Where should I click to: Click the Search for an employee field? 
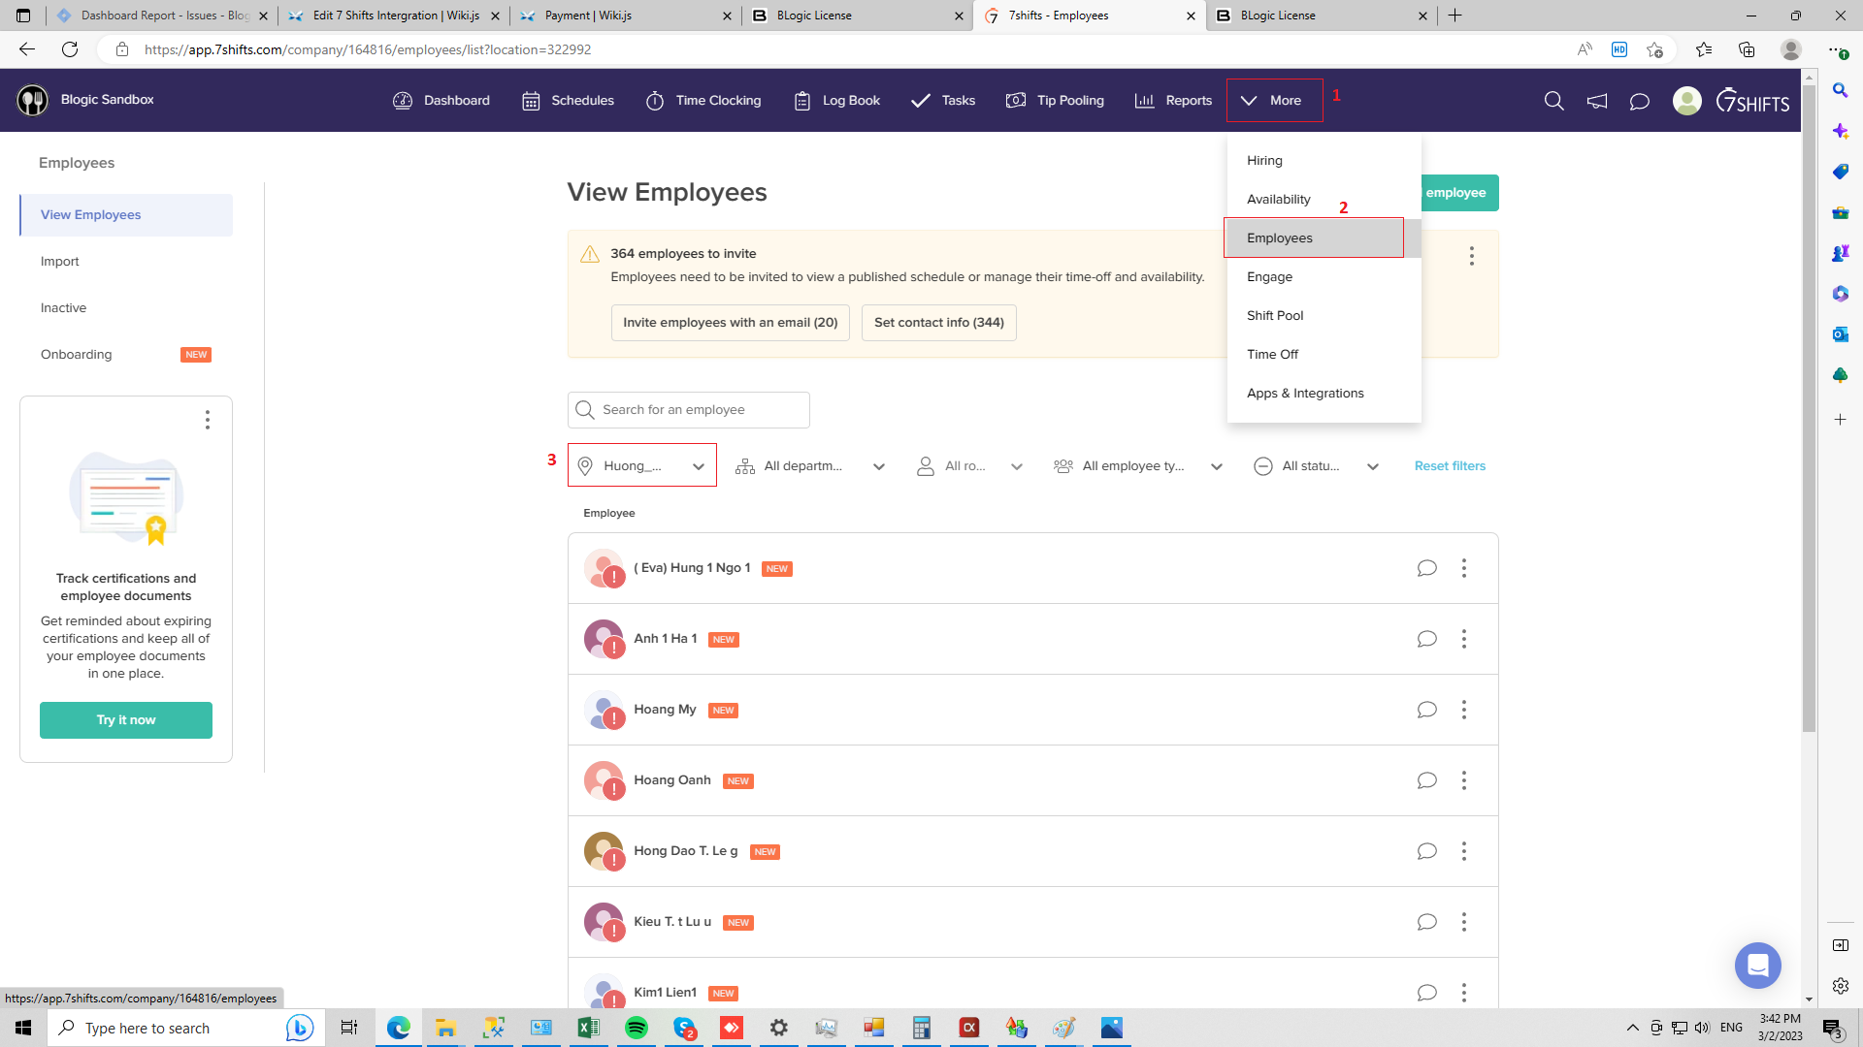pyautogui.click(x=689, y=410)
